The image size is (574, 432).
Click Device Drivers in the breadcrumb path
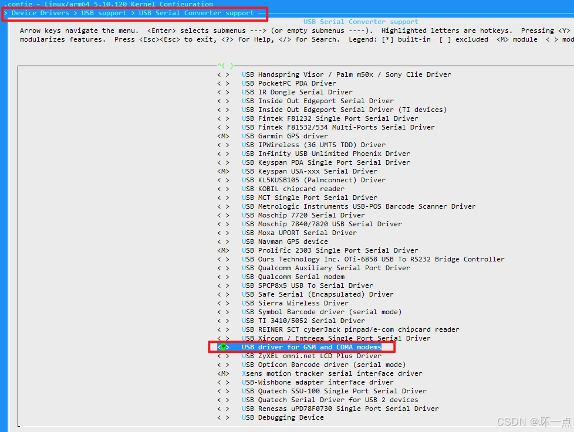click(x=40, y=13)
